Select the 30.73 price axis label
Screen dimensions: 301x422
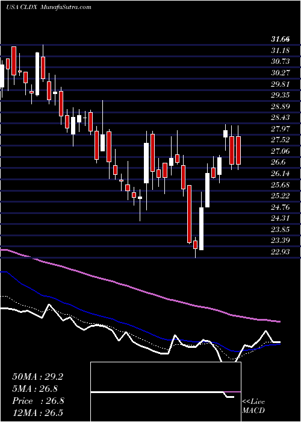click(x=281, y=61)
